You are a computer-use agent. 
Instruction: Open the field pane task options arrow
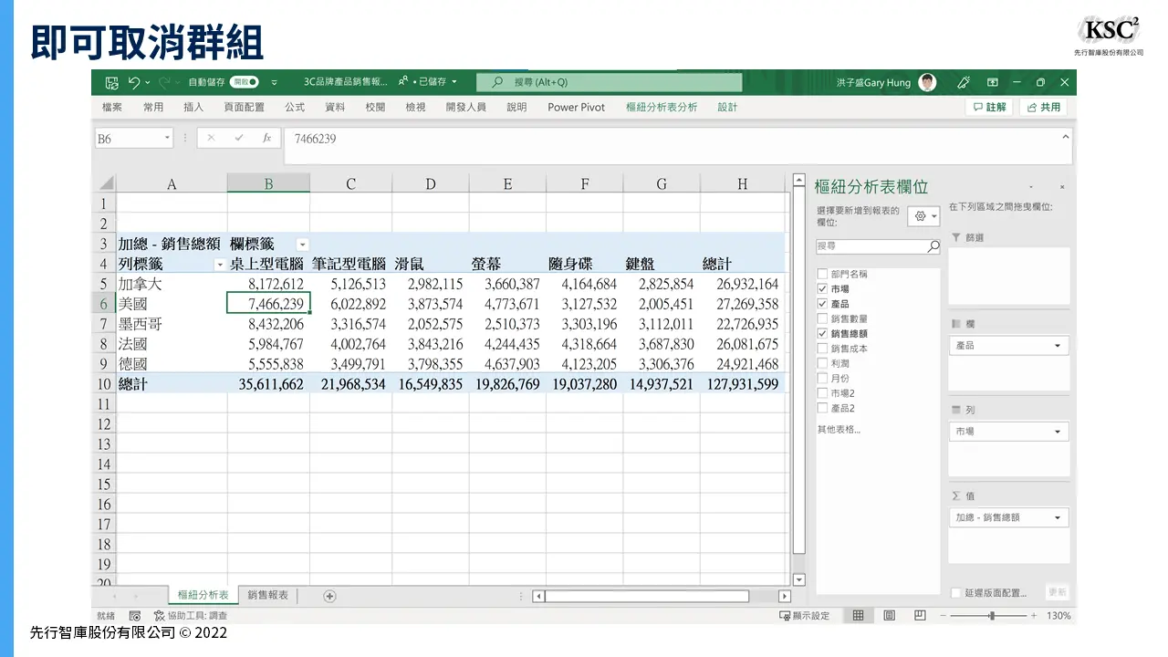point(1031,186)
